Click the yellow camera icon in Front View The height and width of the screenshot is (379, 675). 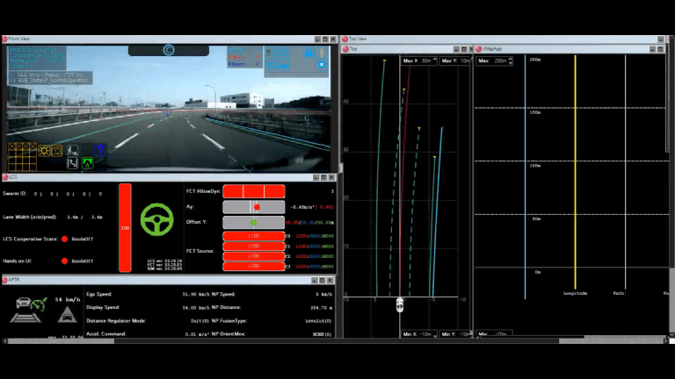[x=56, y=151]
